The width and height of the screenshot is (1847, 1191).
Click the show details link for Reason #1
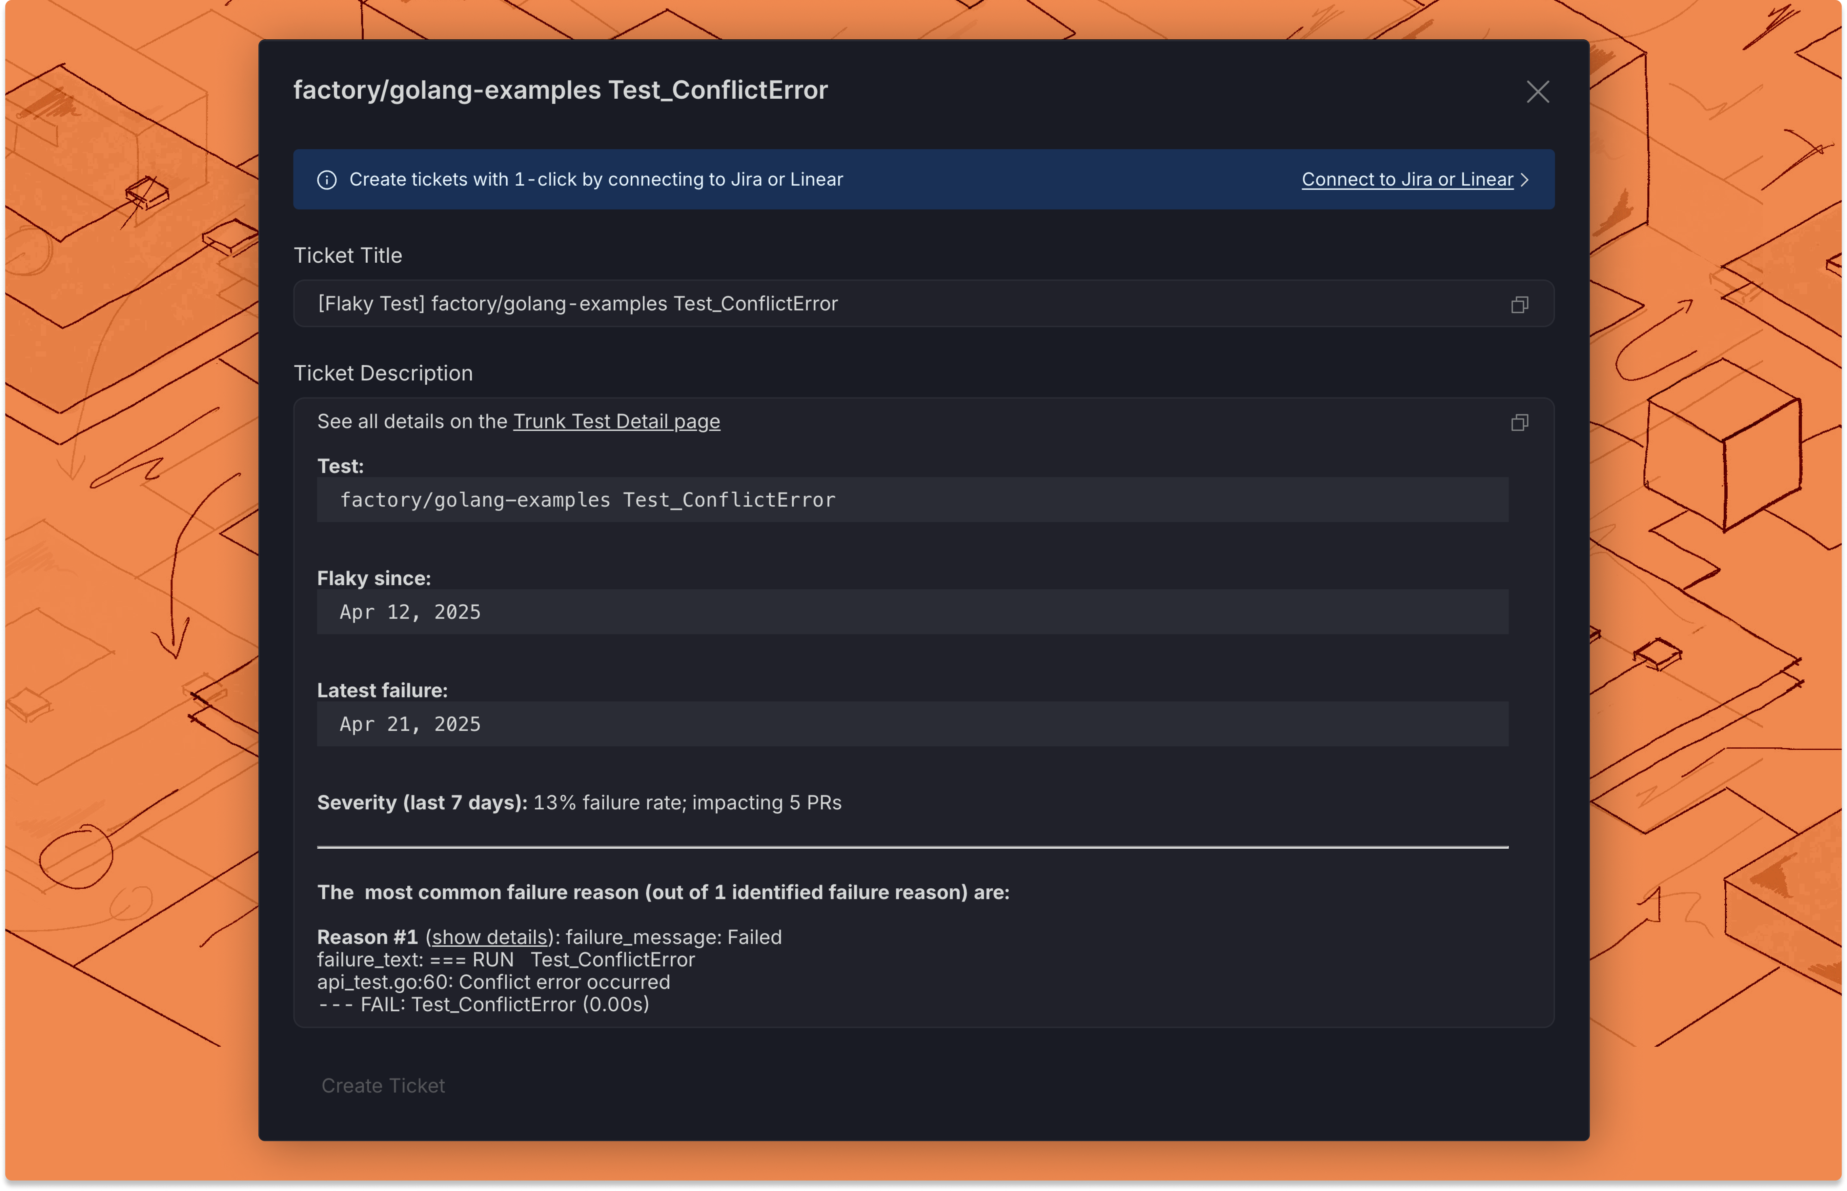pos(489,937)
